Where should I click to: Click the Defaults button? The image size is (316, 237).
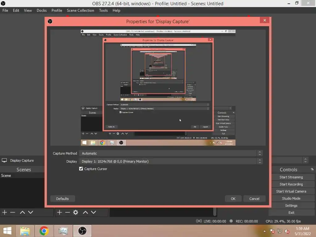(x=62, y=199)
